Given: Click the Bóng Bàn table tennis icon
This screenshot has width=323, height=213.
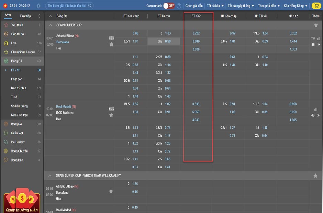Looking at the screenshot, I should click(x=6, y=160).
